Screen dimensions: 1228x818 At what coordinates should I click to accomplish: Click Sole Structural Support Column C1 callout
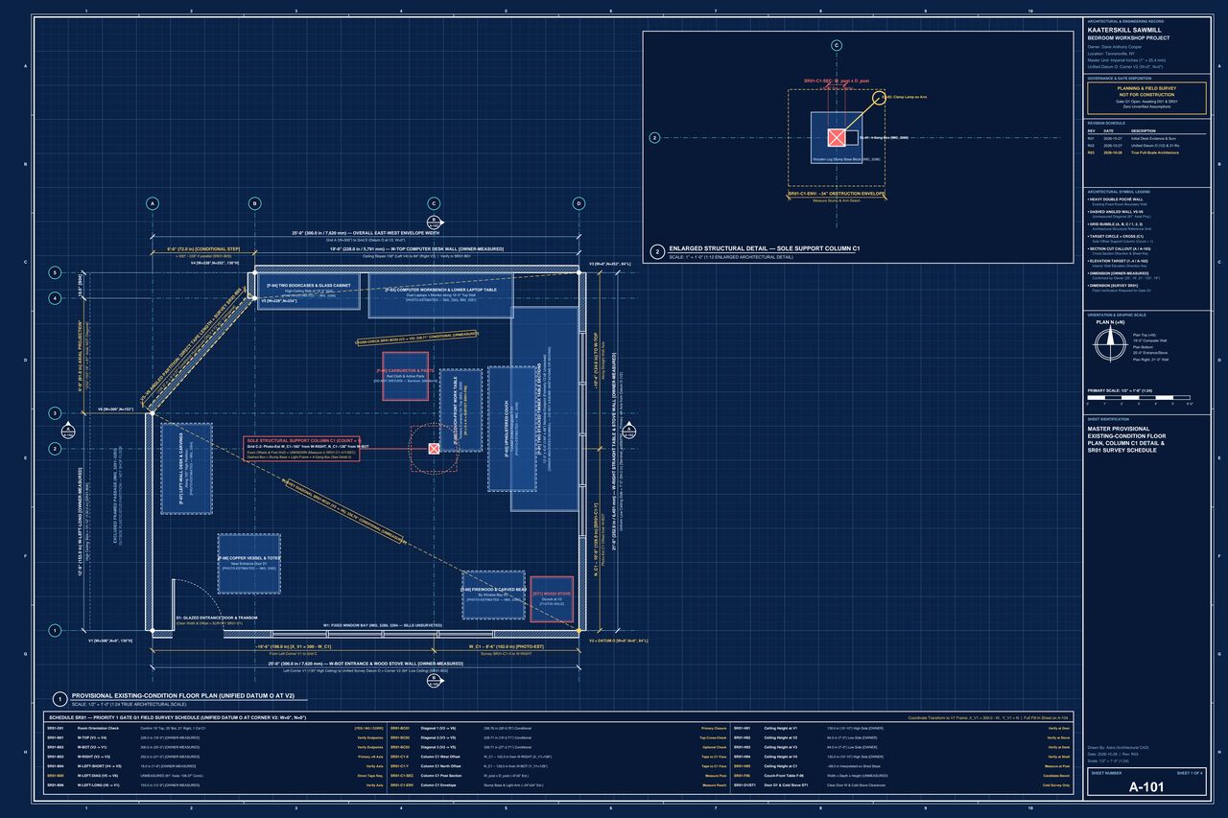click(303, 449)
